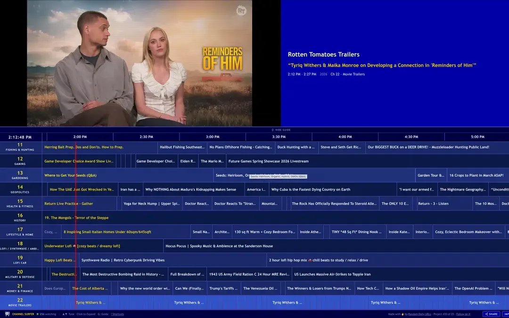The height and width of the screenshot is (318, 509).
Task: Open '16 Crops to Plant in March ASAP!'
Action: pos(478,175)
